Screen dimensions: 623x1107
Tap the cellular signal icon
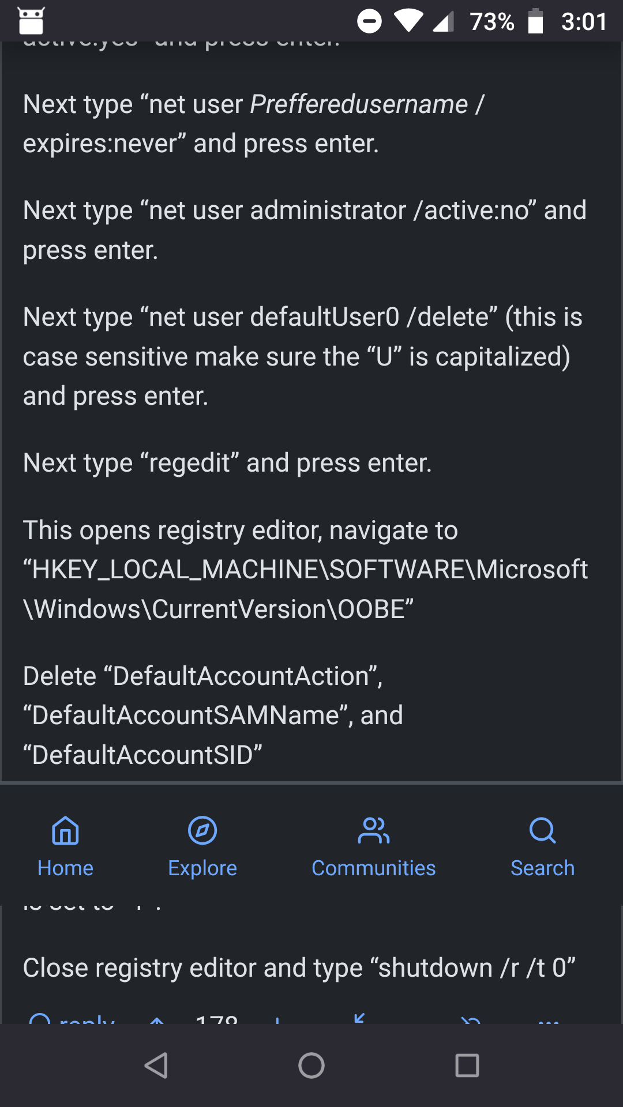coord(443,22)
